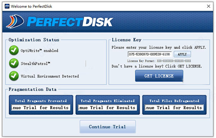Viewport: 216px width, 138px height.
Task: Click the OptiWrite enabled status text
Action: pyautogui.click(x=39, y=51)
